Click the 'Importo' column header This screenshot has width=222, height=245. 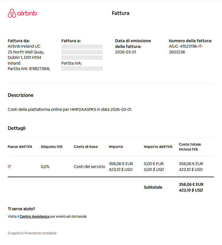[x=116, y=147]
